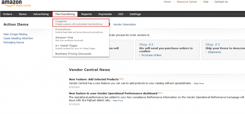Viewport: 245px width, 114px height.
Task: Go to the Home link
Action: (x=167, y=2)
